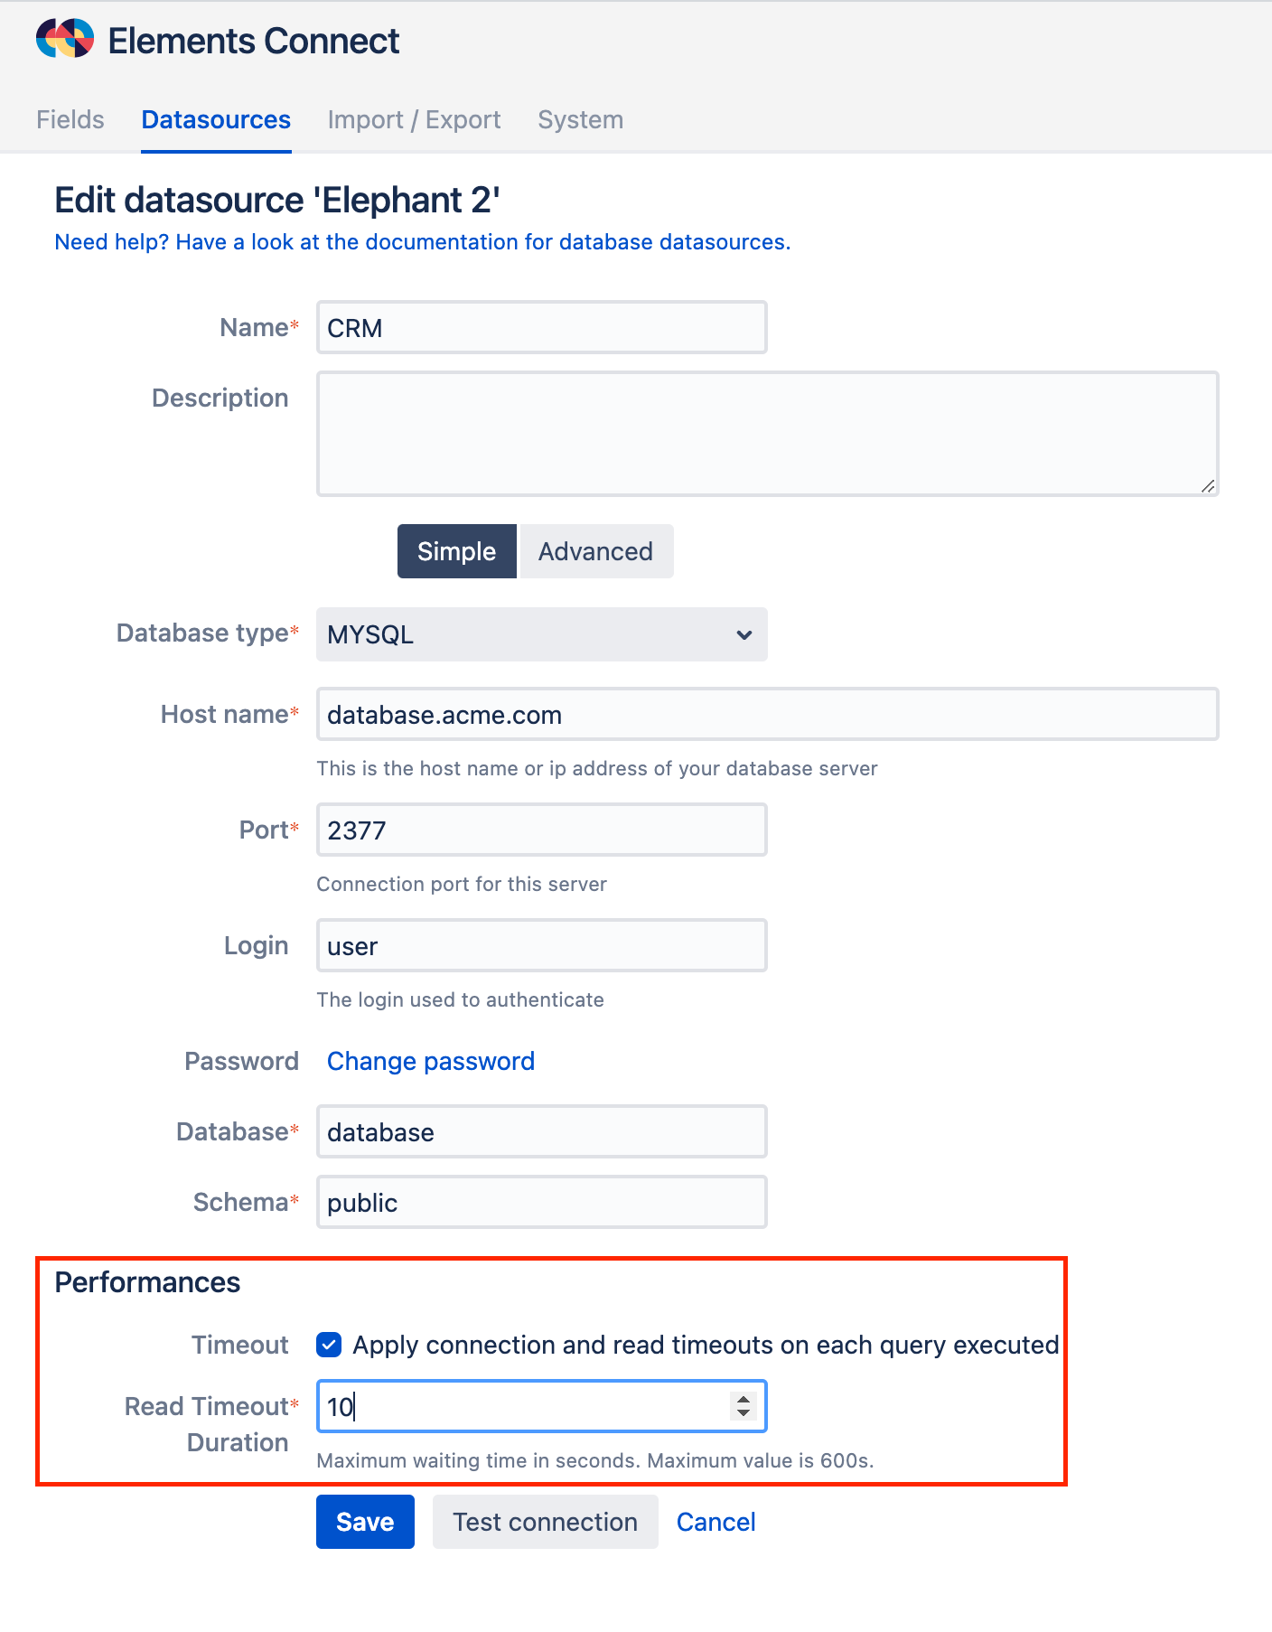Toggle the Timeout checkbox
The height and width of the screenshot is (1632, 1272).
pyautogui.click(x=329, y=1345)
